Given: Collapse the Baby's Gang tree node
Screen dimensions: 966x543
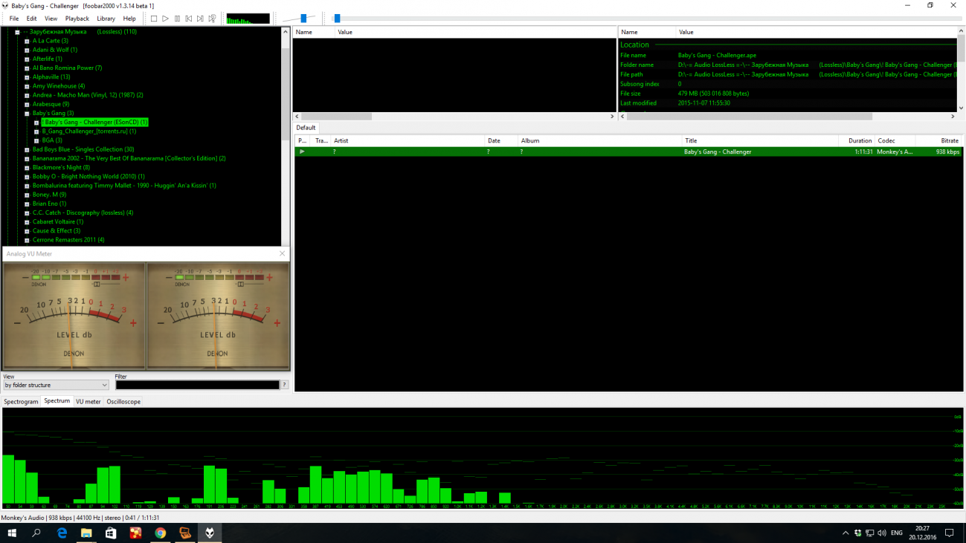Looking at the screenshot, I should [x=27, y=114].
